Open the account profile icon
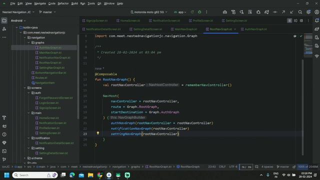The image size is (320, 180). tap(316, 12)
